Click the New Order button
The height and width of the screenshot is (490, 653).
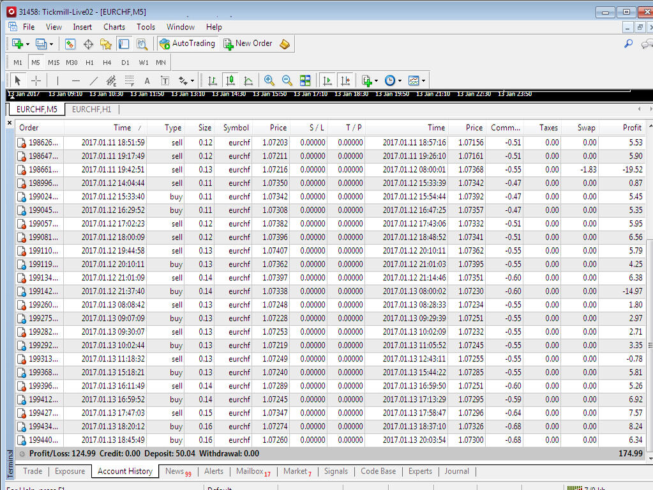pos(248,43)
